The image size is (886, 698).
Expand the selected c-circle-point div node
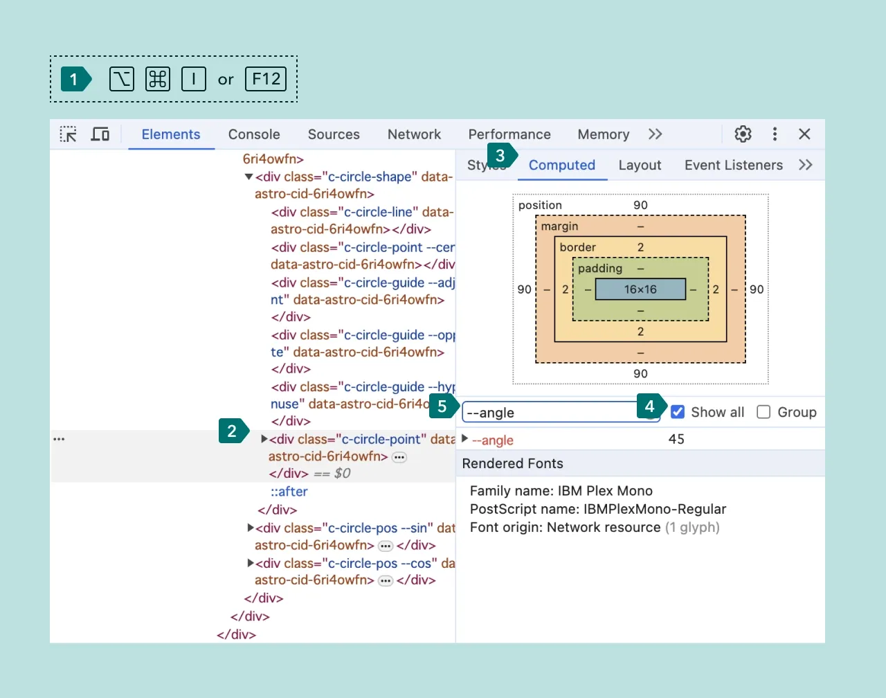(264, 439)
